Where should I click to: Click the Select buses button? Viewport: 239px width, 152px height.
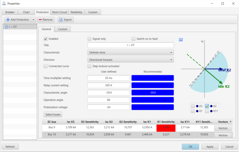(53, 114)
